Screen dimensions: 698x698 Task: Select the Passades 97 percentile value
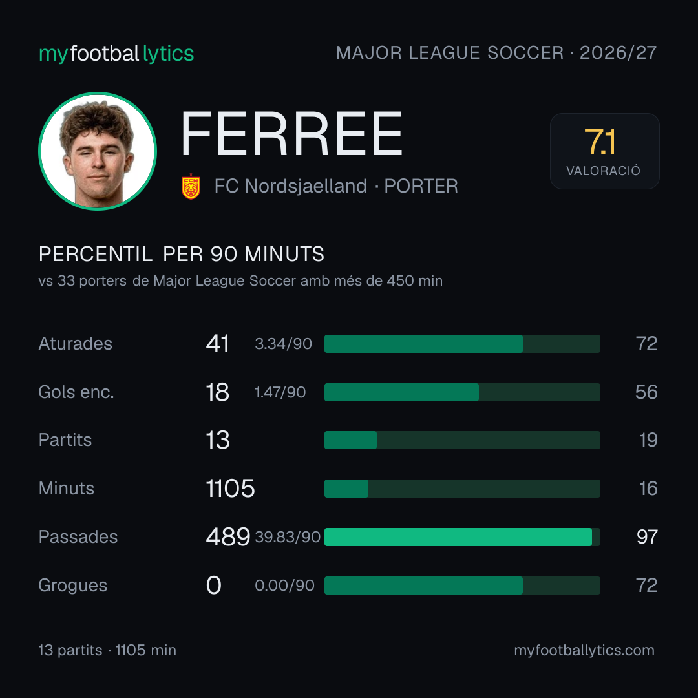647,537
